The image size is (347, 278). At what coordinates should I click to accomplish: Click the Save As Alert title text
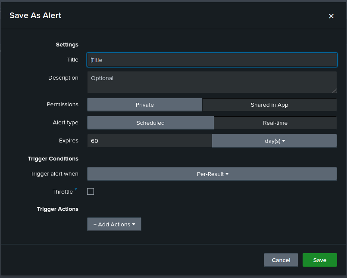point(35,15)
